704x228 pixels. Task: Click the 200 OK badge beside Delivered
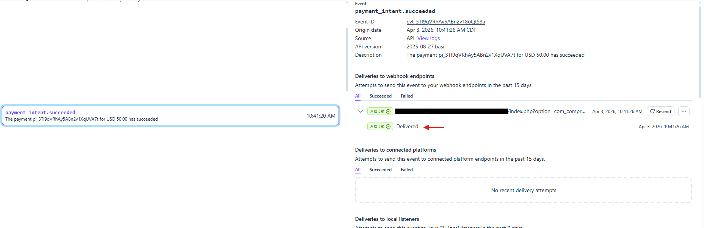(x=380, y=127)
